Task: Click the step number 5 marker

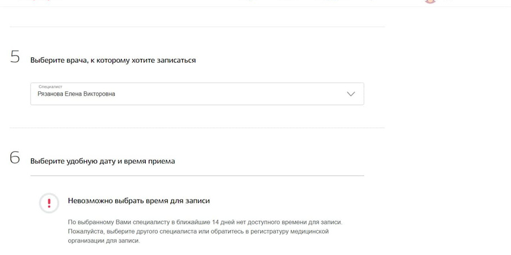Action: [15, 58]
